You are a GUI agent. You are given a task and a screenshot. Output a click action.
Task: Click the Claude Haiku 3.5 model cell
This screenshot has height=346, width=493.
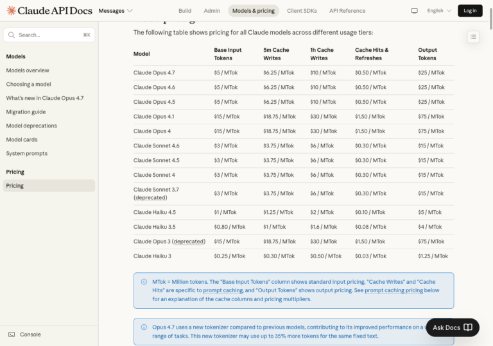[154, 227]
